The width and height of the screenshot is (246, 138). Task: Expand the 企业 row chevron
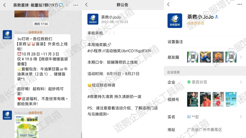(x=241, y=82)
